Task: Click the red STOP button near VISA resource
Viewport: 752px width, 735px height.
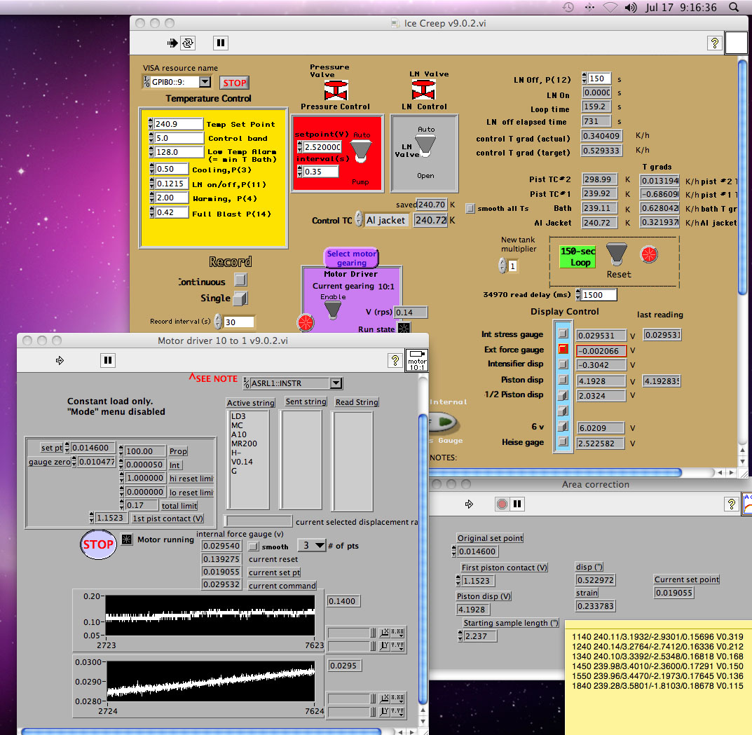Action: 234,83
